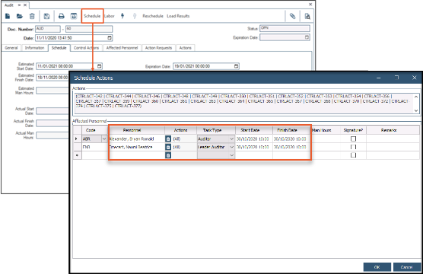Open the Control Actions tab
The width and height of the screenshot is (423, 274).
pyautogui.click(x=86, y=48)
